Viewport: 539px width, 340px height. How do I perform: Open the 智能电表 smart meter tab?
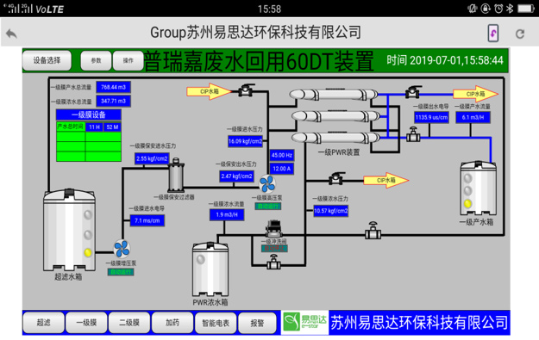pyautogui.click(x=216, y=323)
